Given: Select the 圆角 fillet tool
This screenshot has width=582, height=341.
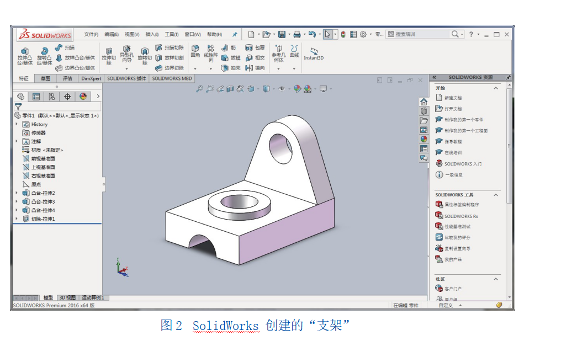Looking at the screenshot, I should pyautogui.click(x=195, y=51).
